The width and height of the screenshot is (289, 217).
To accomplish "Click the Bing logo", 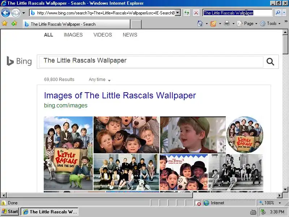I will [19, 61].
